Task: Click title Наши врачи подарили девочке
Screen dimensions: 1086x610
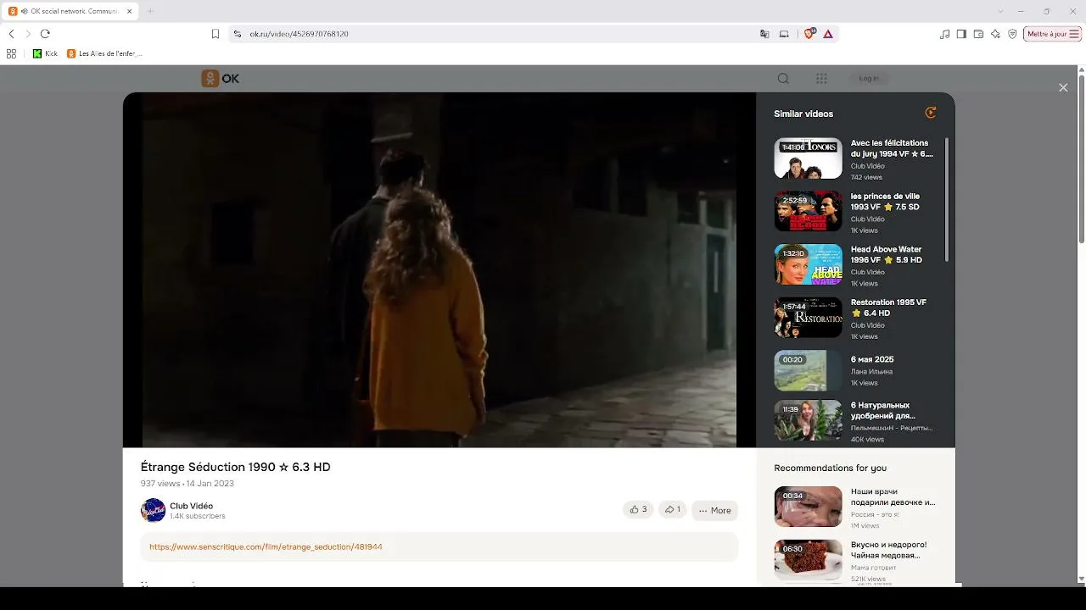Action: click(x=893, y=496)
